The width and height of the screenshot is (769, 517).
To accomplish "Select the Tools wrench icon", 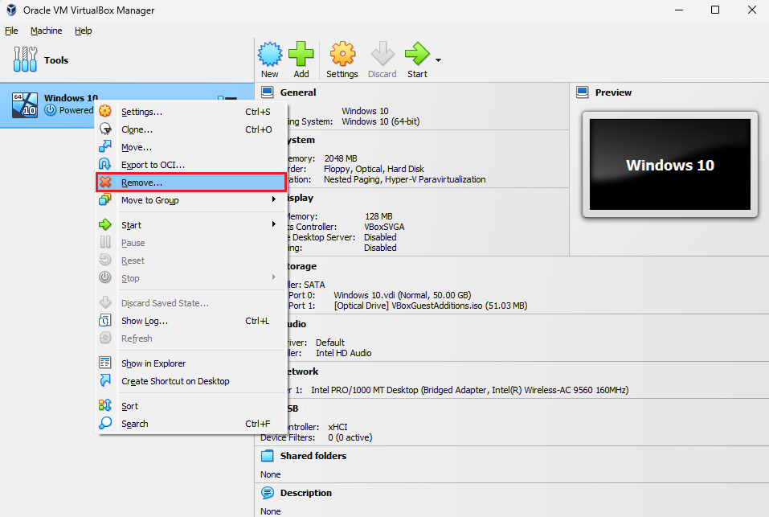I will [x=26, y=59].
